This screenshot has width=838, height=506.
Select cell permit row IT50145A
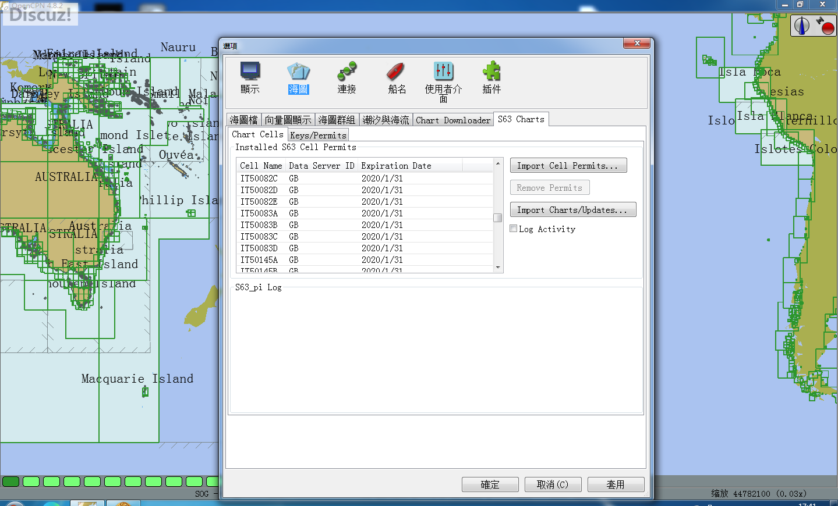coord(365,260)
